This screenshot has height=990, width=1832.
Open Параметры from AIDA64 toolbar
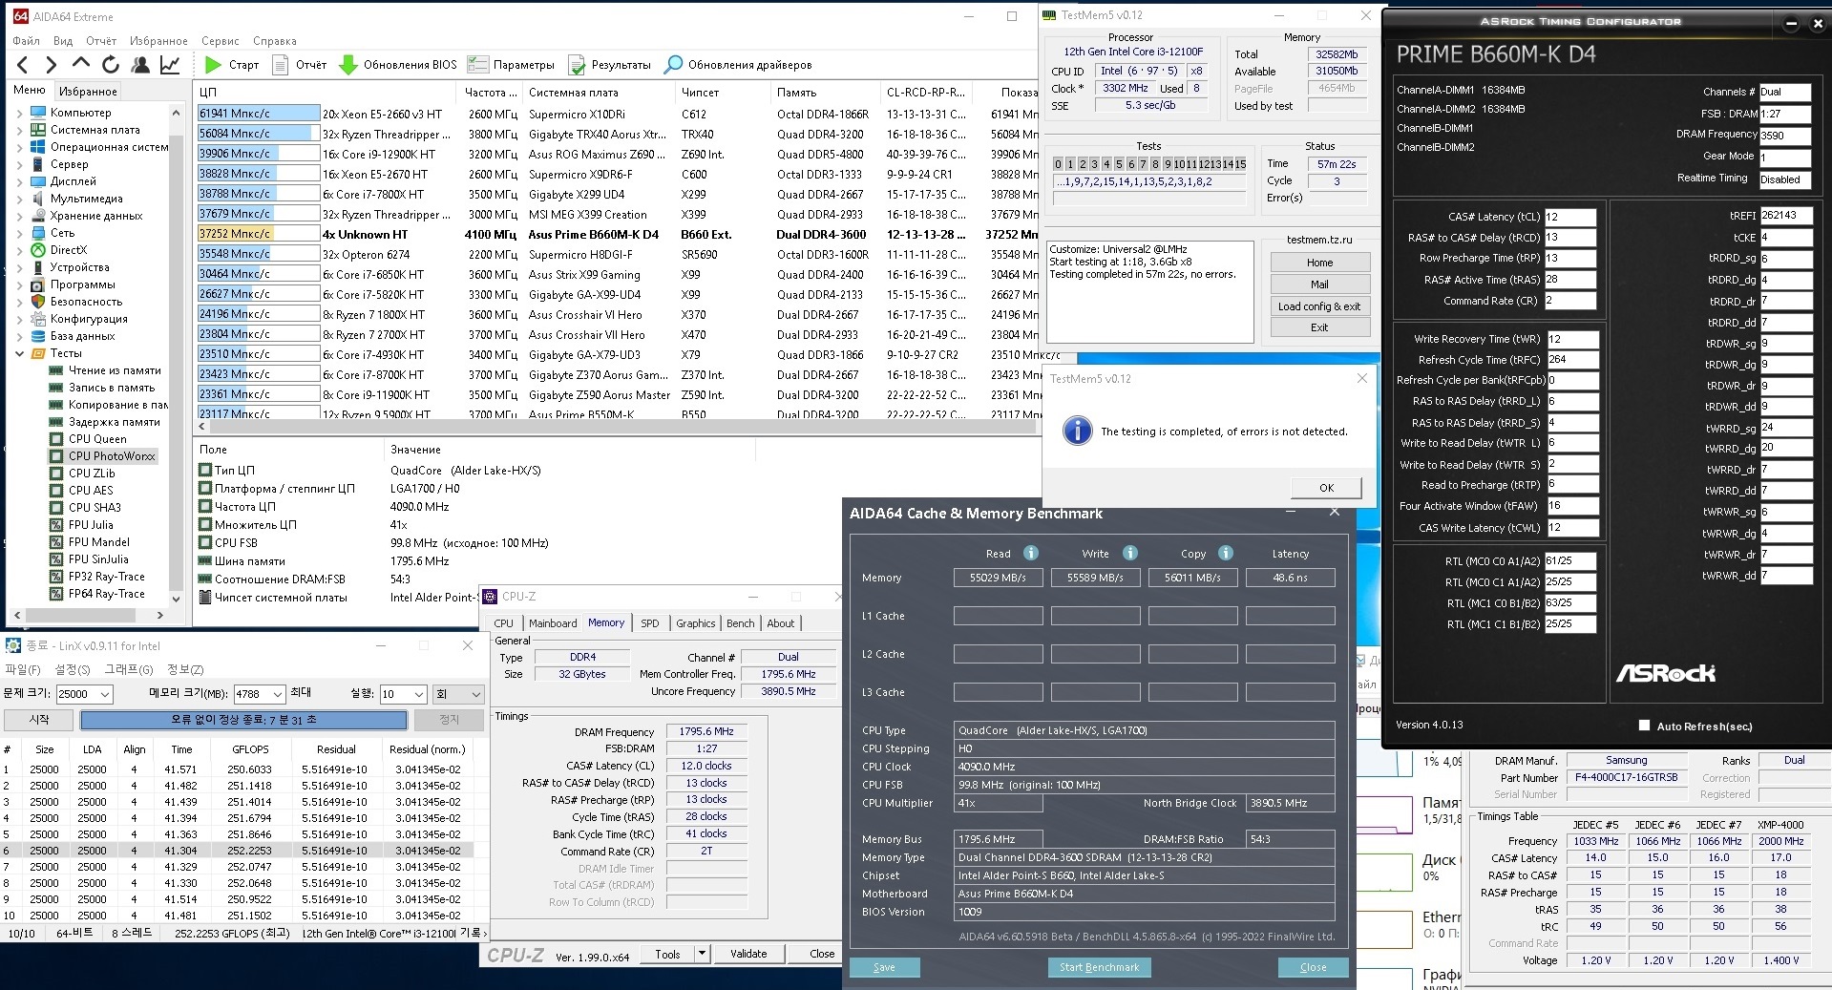[x=512, y=65]
